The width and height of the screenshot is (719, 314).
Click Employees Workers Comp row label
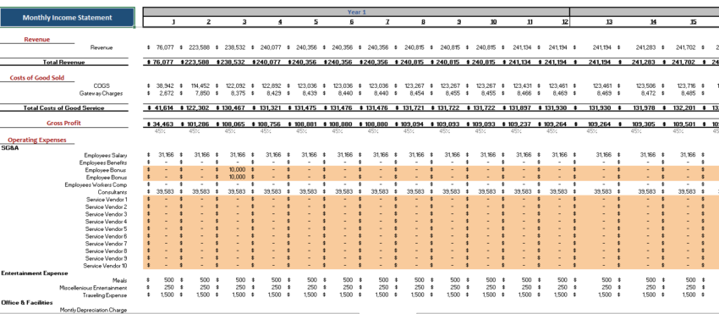96,185
